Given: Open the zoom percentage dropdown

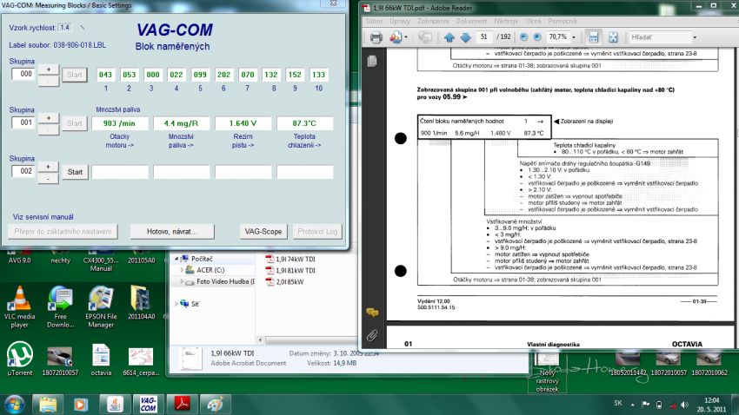Looking at the screenshot, I should (x=574, y=37).
